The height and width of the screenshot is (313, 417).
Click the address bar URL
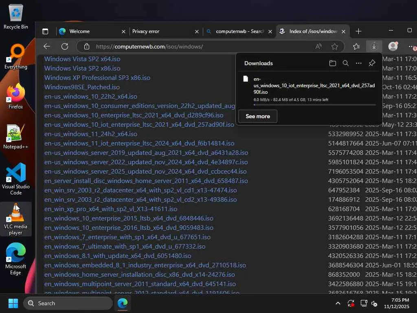tap(149, 46)
